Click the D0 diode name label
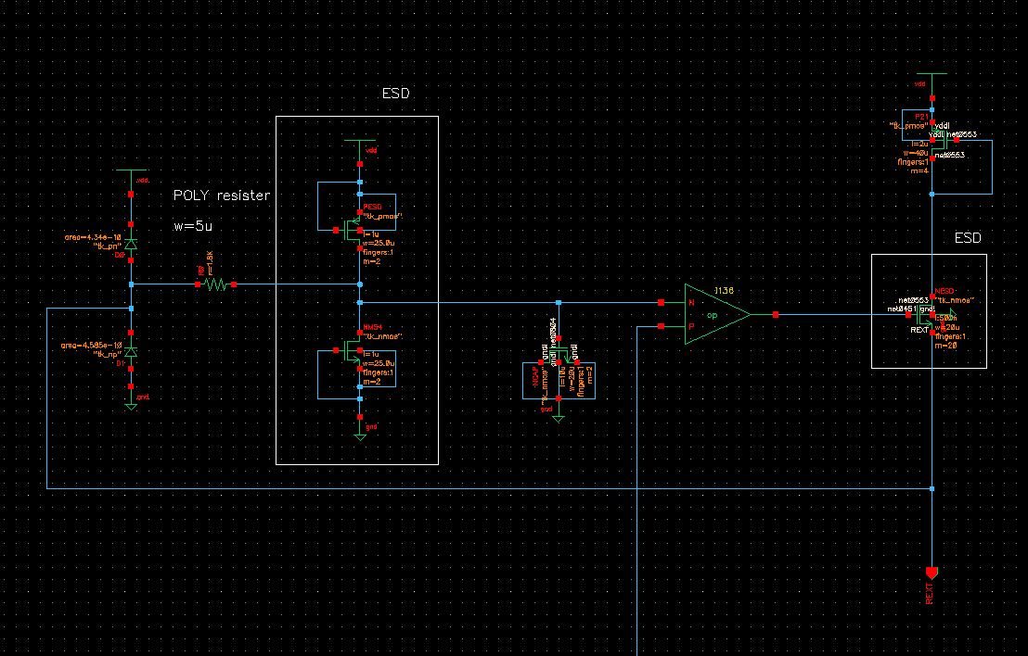1028x656 pixels. point(120,256)
